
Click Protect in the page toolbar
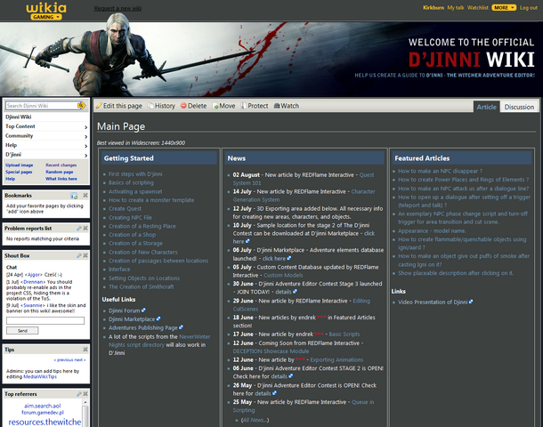click(x=255, y=106)
